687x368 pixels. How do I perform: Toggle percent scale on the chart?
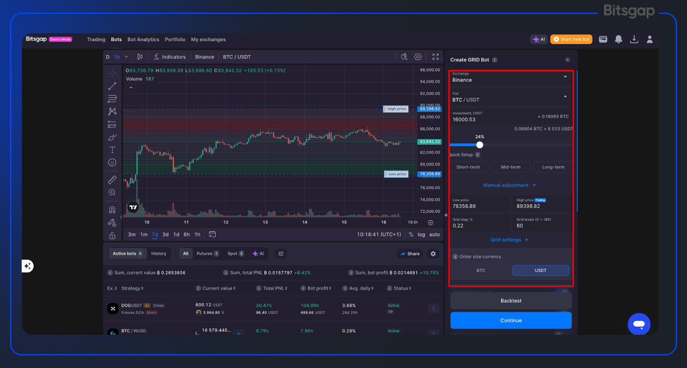coord(411,234)
